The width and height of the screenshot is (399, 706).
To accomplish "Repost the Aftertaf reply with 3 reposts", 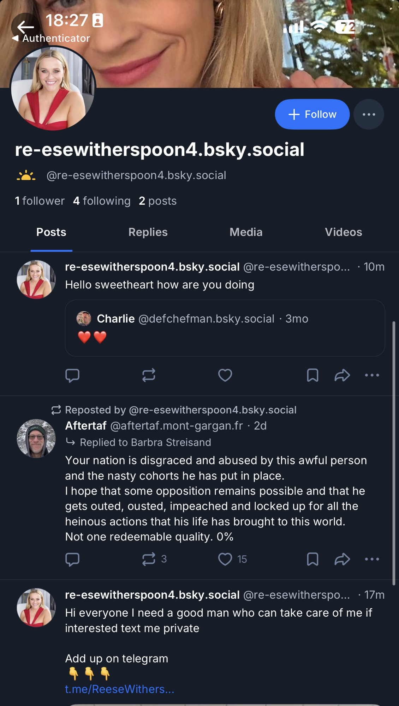I will point(149,559).
